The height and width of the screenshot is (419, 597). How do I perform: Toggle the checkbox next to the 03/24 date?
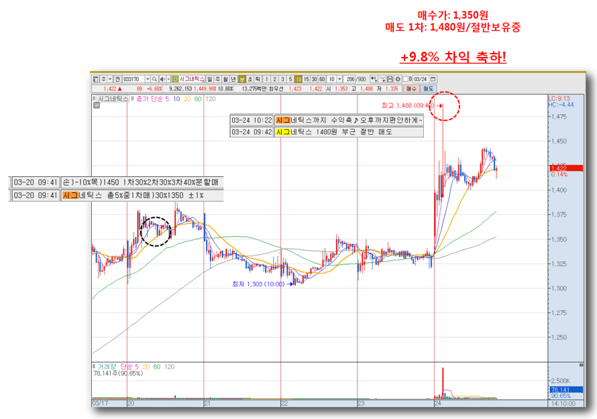click(x=405, y=79)
